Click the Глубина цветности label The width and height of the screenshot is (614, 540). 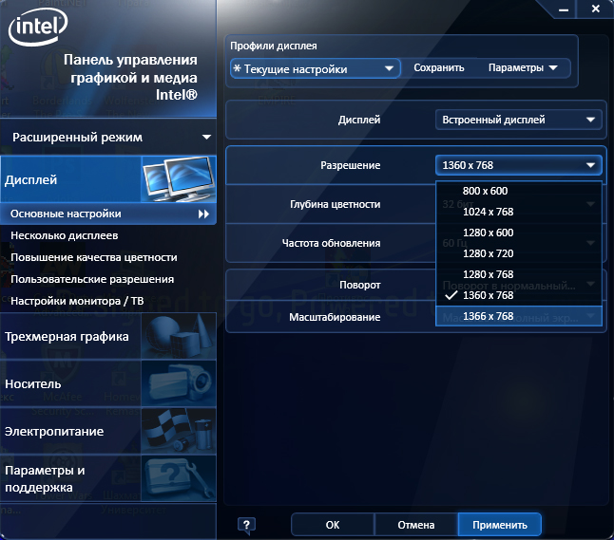coord(336,204)
